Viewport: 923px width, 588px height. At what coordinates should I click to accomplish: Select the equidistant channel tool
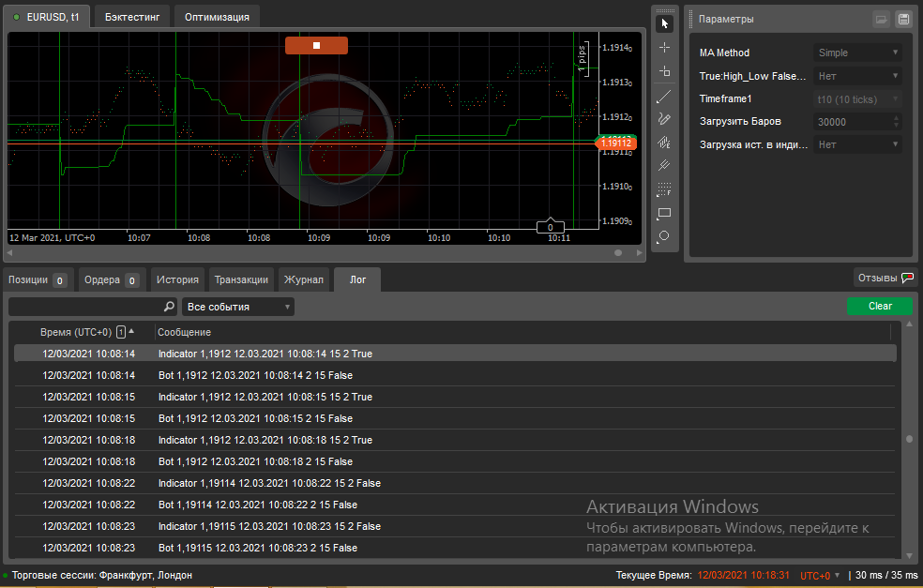tap(665, 143)
